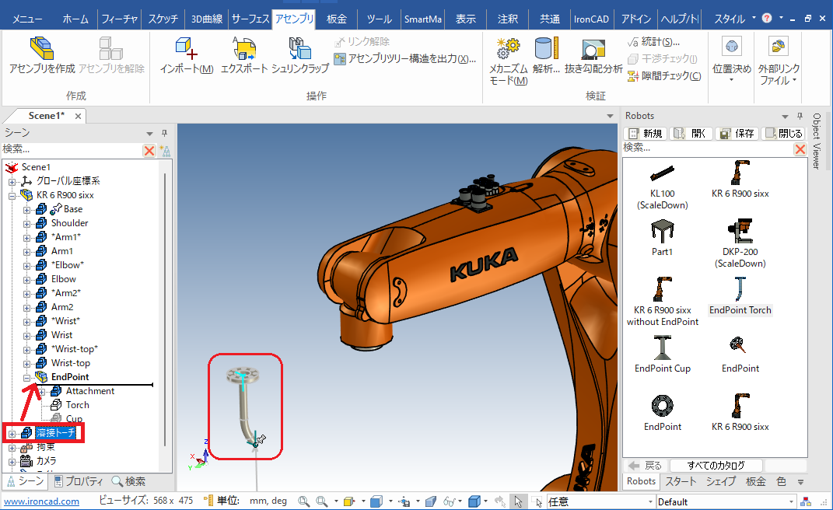Collapse the EndPoint tree node
Screen dimensions: 833x510
[27, 377]
